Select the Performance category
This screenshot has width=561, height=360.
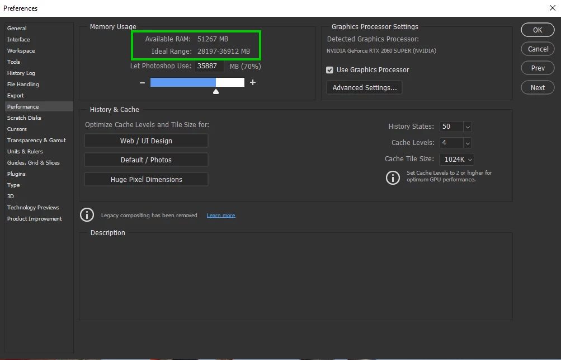39,107
